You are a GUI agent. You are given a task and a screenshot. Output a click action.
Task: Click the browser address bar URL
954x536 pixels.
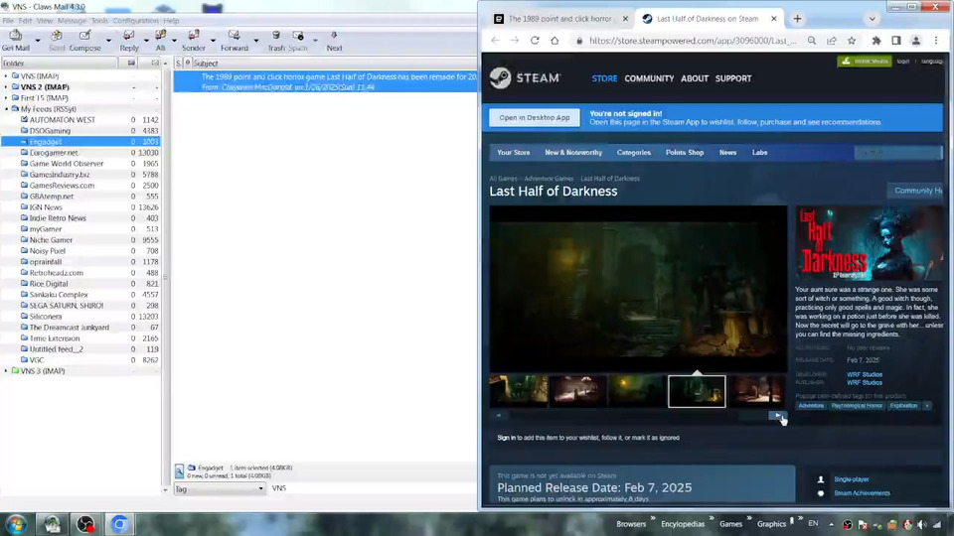692,41
